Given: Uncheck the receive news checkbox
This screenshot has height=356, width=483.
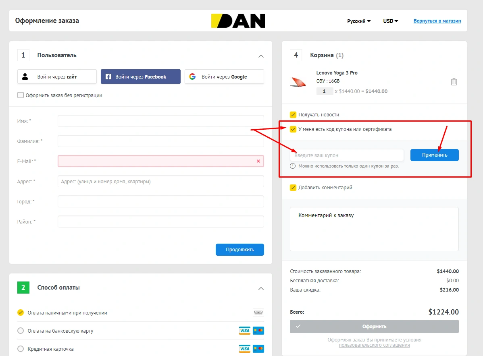Looking at the screenshot, I should pos(293,115).
